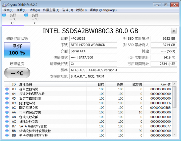The image size is (181, 141).
Task: Click the 屬性名稱 column header
Action: 52,84
